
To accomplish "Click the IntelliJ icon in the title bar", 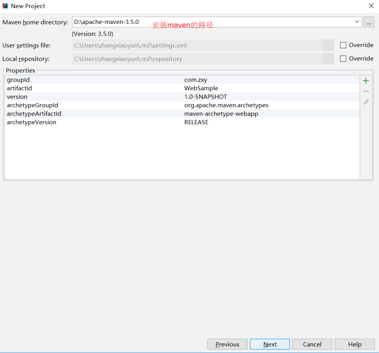I will coord(5,6).
